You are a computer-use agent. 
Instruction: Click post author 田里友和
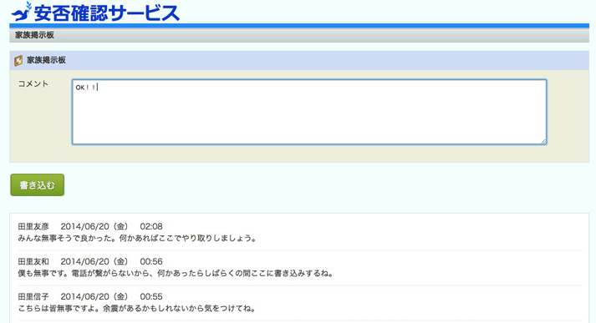tap(33, 261)
